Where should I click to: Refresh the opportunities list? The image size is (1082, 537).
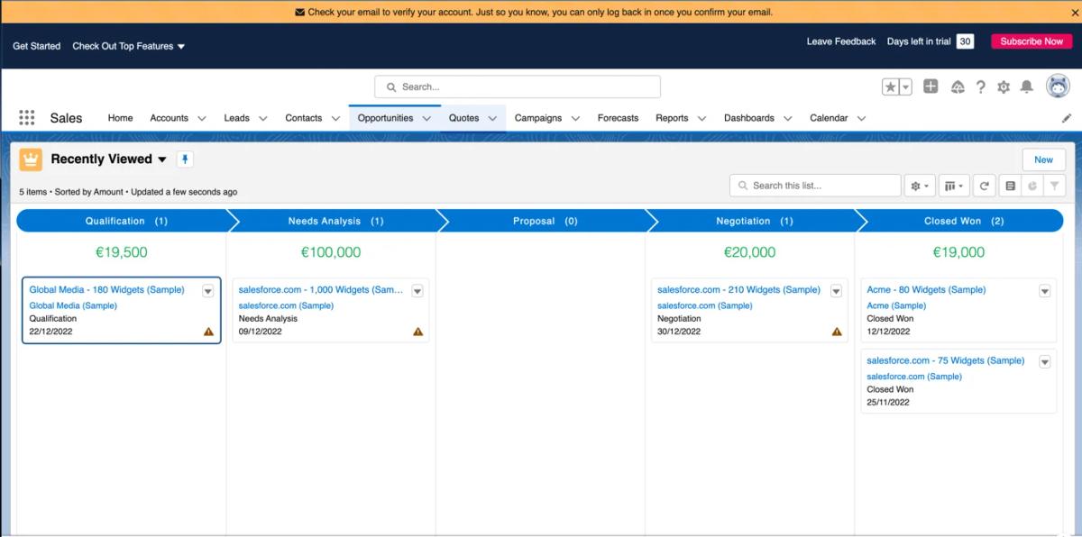[985, 186]
